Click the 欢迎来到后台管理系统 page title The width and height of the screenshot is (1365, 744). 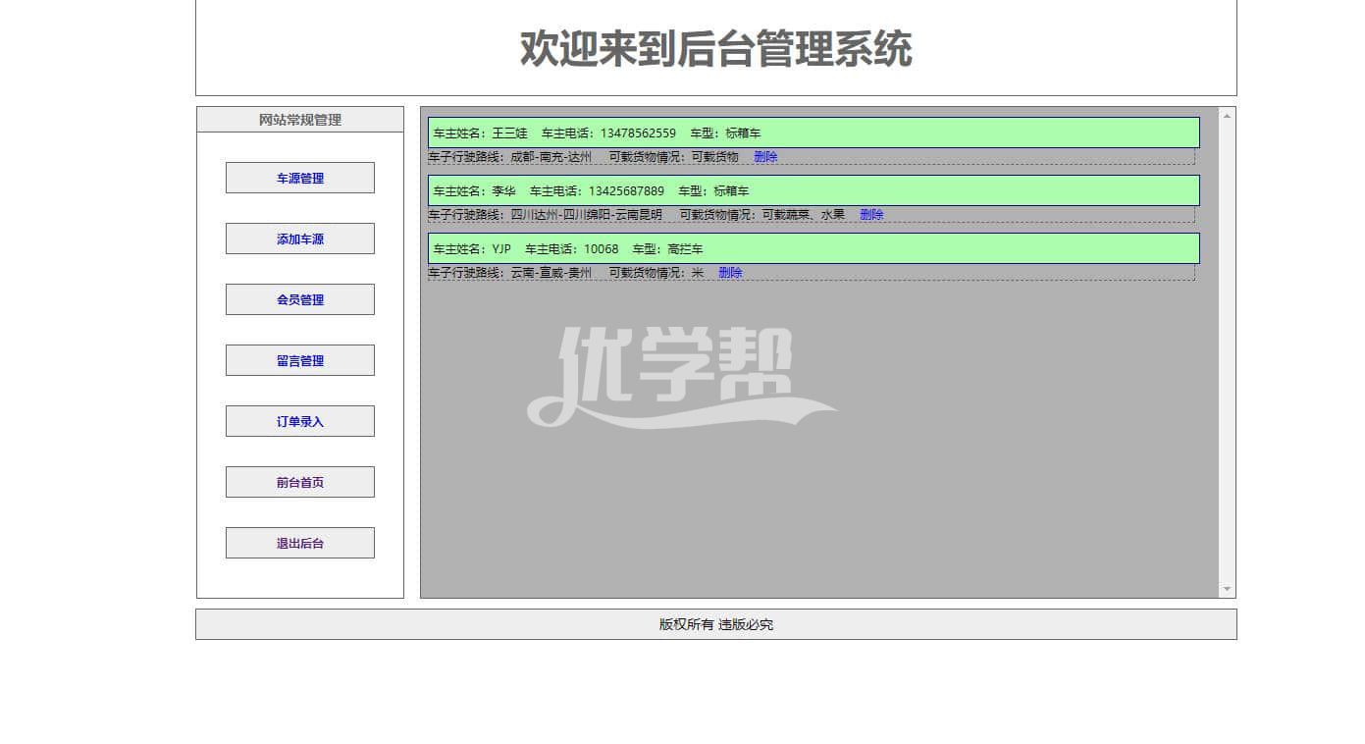(715, 49)
